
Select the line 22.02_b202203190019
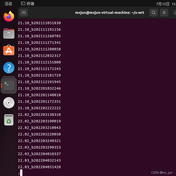coord(39,121)
